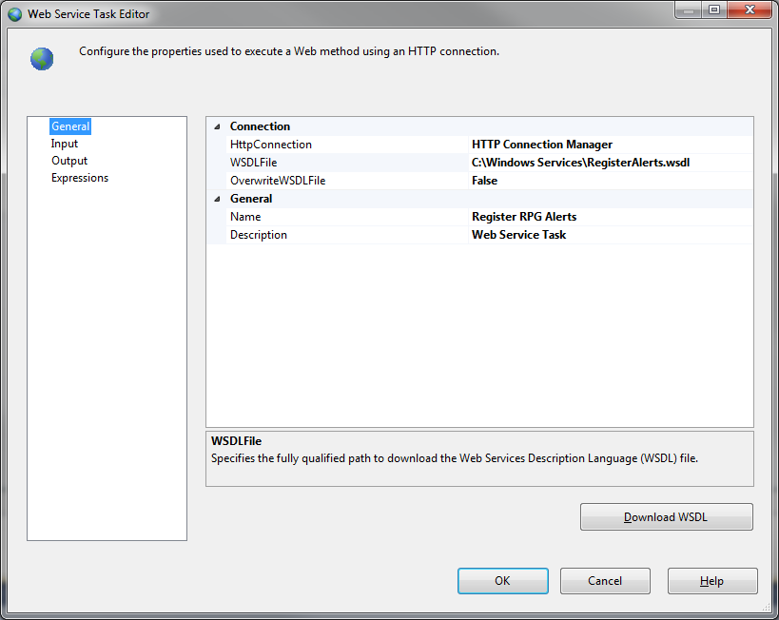Collapse the General property category in grid
Viewport: 779px width, 620px height.
216,199
